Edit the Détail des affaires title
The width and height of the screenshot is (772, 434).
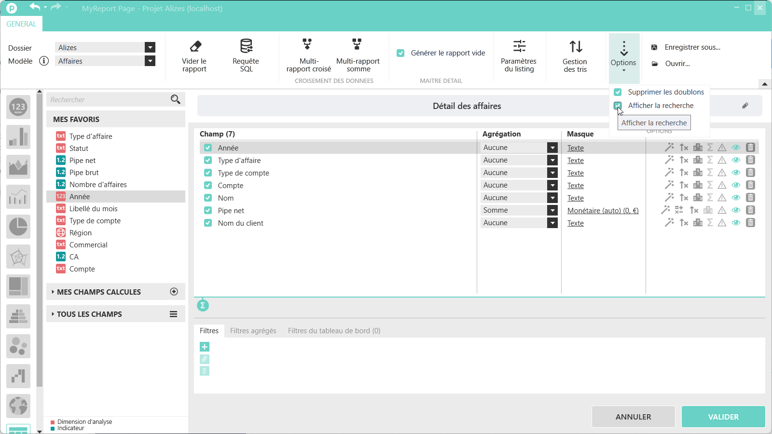click(745, 106)
